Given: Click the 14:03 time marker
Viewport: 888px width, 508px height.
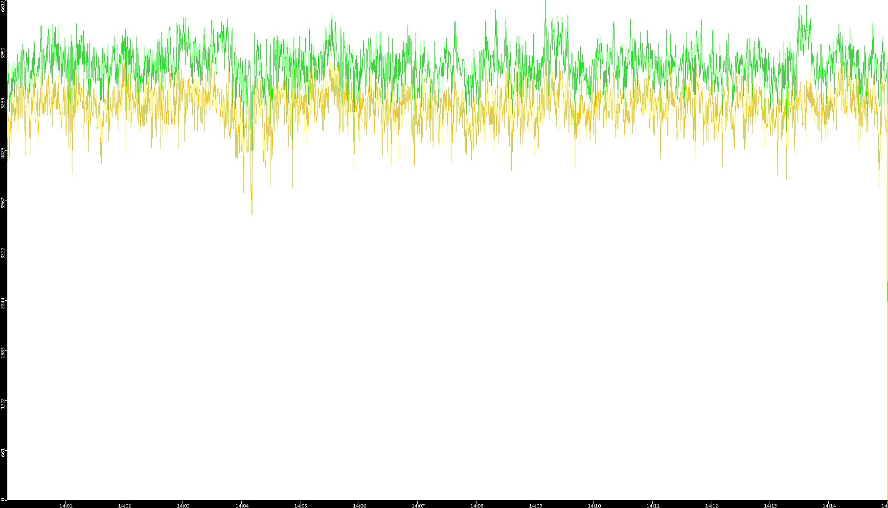Looking at the screenshot, I should pyautogui.click(x=183, y=505).
